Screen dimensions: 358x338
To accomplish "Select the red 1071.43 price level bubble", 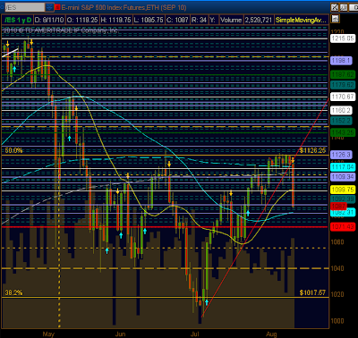I will point(343,227).
